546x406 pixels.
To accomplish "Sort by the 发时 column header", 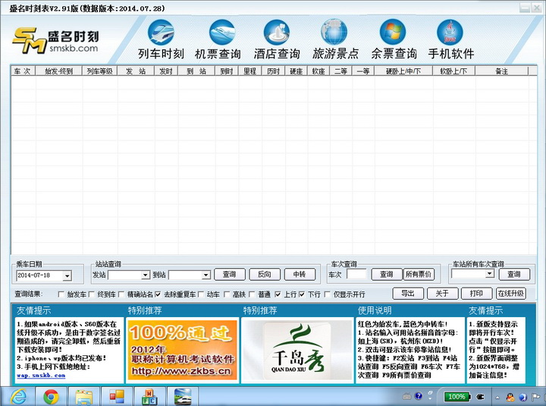I will pyautogui.click(x=166, y=71).
